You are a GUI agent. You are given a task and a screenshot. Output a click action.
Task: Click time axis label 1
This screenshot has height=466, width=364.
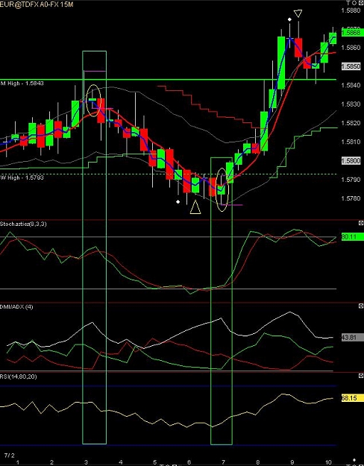pyautogui.click(x=18, y=462)
